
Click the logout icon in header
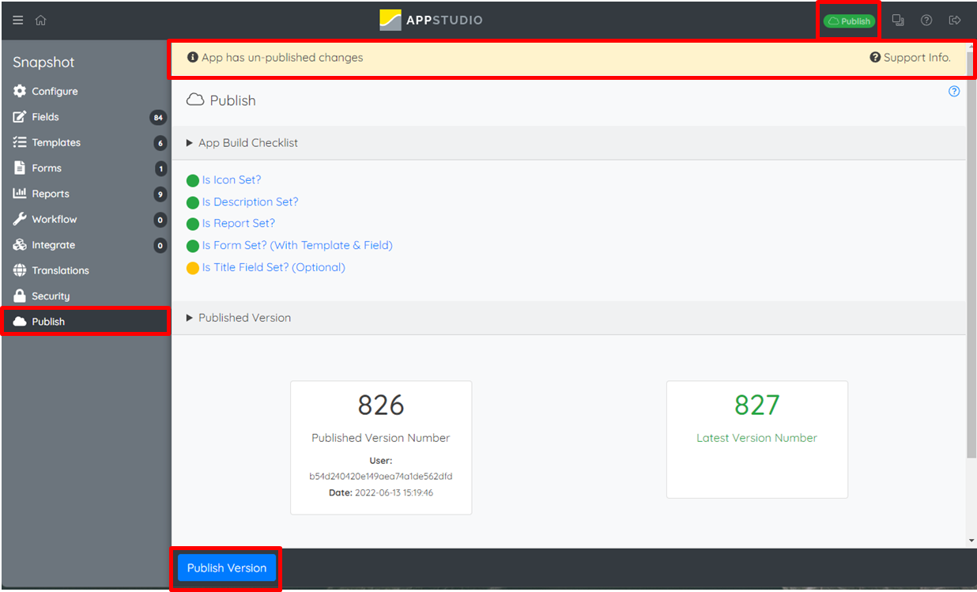[955, 21]
